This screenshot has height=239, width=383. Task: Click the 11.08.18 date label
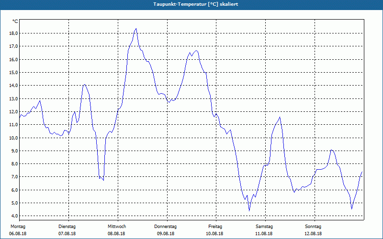click(x=264, y=234)
